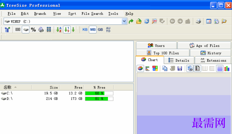
Task: Switch size unit to MB
Action: 93,30
